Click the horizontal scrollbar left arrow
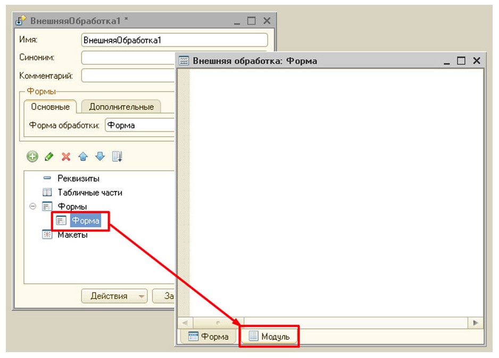This screenshot has height=358, width=499. pyautogui.click(x=185, y=323)
